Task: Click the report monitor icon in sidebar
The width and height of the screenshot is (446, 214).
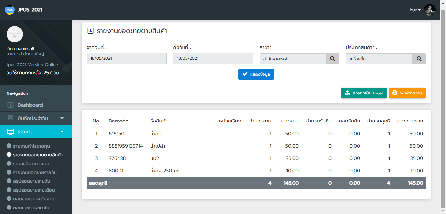Action: coord(10,132)
